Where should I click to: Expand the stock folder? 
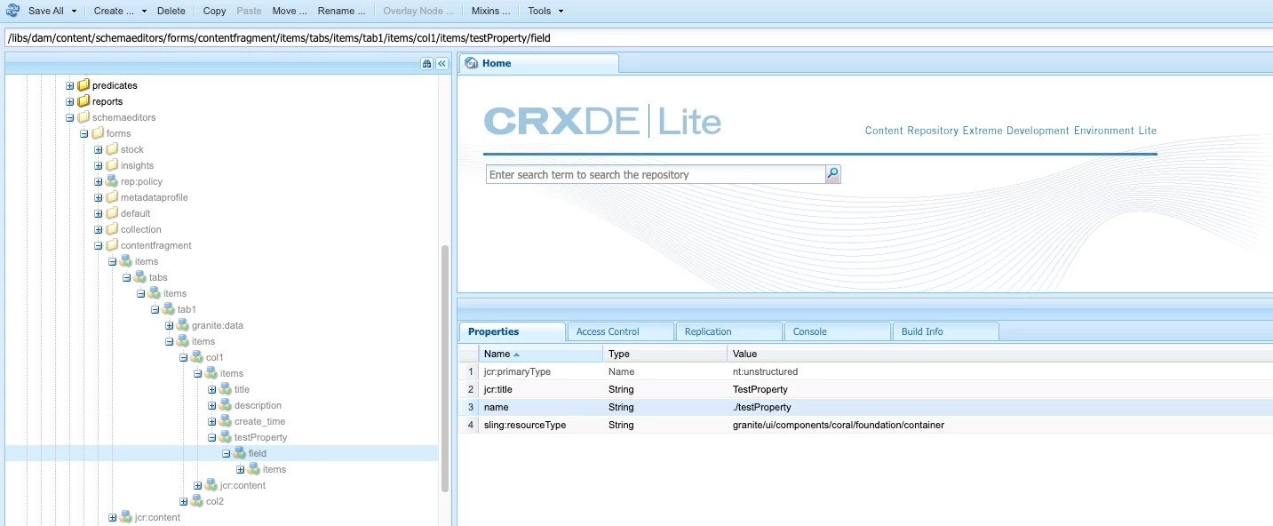99,149
